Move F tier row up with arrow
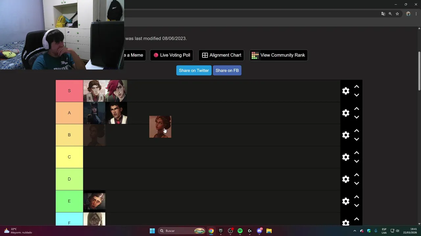Screen dimensions: 421x236 [x=357, y=219]
